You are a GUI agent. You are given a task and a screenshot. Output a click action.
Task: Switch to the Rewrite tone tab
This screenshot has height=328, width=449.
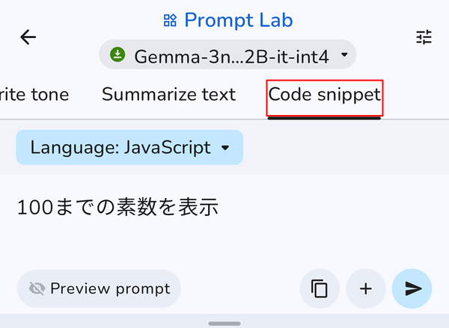coord(34,95)
